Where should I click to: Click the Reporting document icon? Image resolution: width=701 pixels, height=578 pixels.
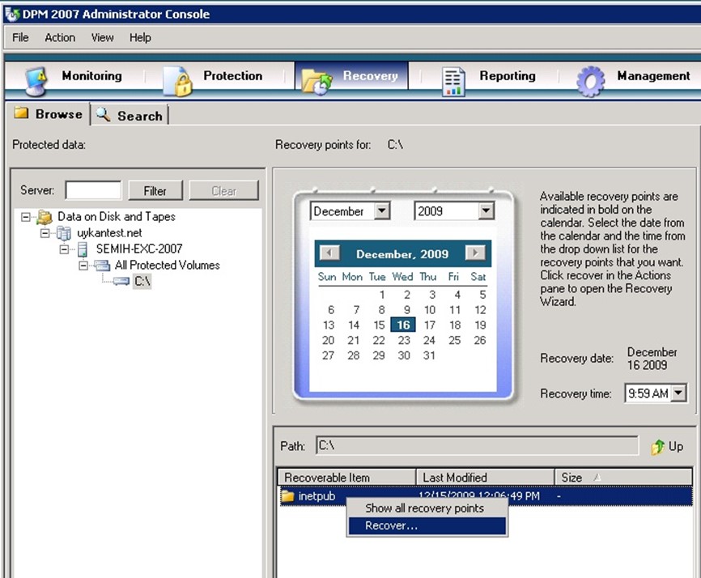(x=453, y=79)
